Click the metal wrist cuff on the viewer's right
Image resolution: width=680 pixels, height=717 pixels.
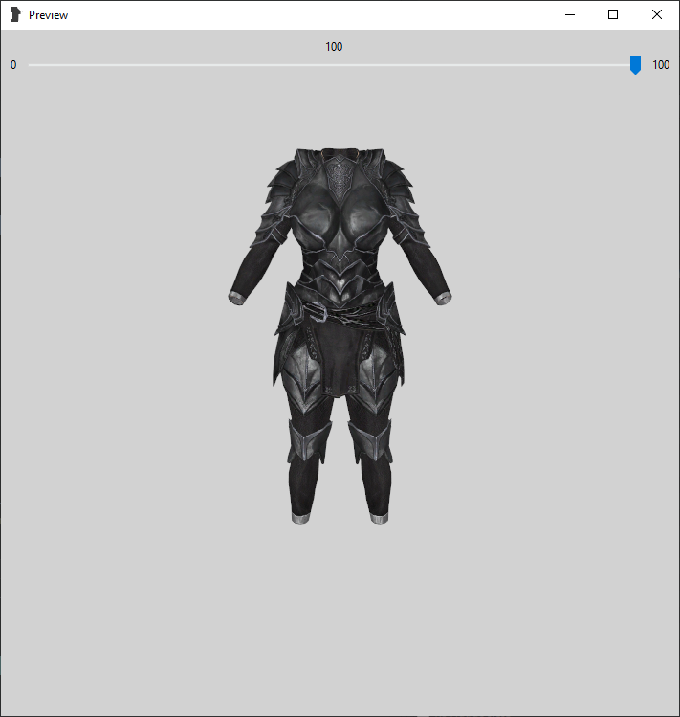pyautogui.click(x=442, y=299)
